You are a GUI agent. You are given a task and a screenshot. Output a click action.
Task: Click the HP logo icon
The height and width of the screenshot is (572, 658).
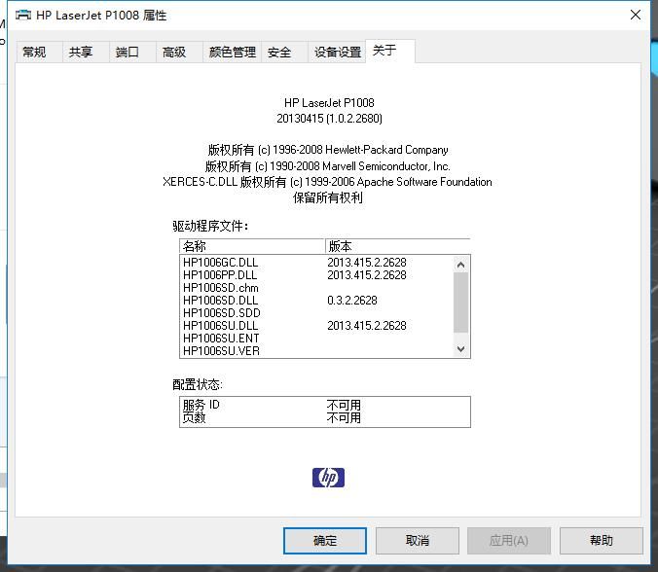(x=328, y=477)
